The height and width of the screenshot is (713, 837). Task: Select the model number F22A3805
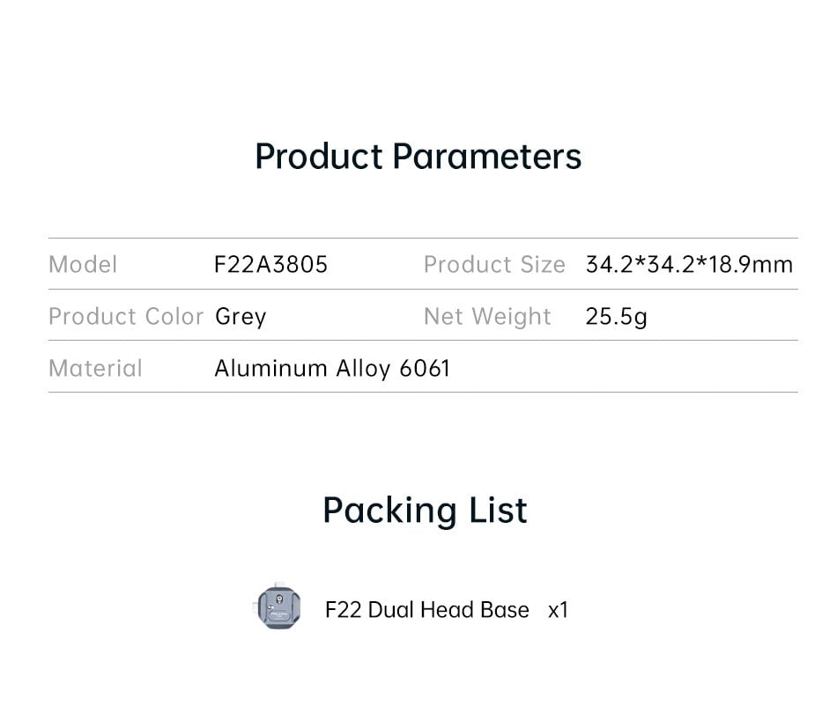pyautogui.click(x=270, y=265)
